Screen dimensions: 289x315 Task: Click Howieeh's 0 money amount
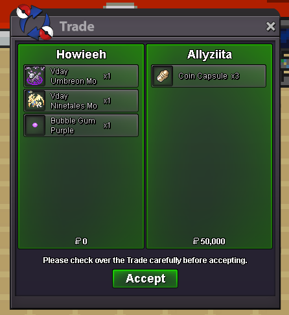[81, 241]
